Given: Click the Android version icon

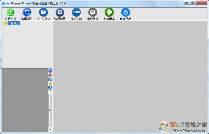Looking at the screenshot, I should tap(109, 12).
